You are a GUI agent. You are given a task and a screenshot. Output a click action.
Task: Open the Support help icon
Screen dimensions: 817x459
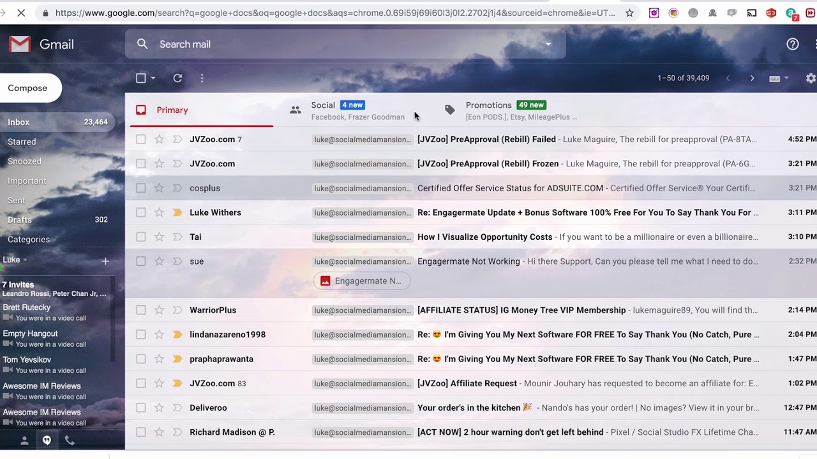pyautogui.click(x=793, y=44)
